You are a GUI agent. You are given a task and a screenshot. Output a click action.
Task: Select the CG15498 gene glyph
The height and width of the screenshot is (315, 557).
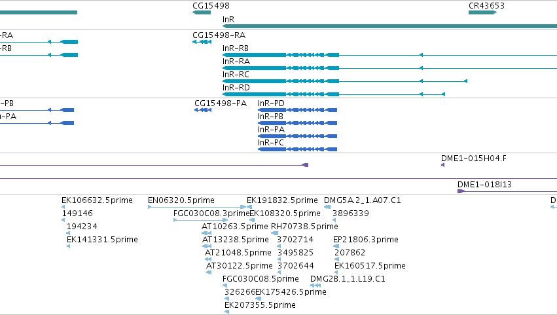202,12
